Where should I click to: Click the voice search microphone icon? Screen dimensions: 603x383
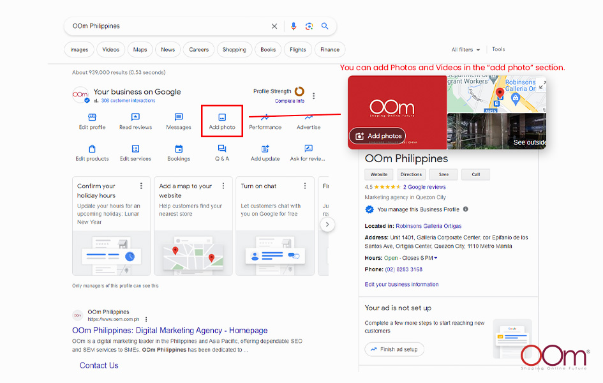tap(294, 26)
